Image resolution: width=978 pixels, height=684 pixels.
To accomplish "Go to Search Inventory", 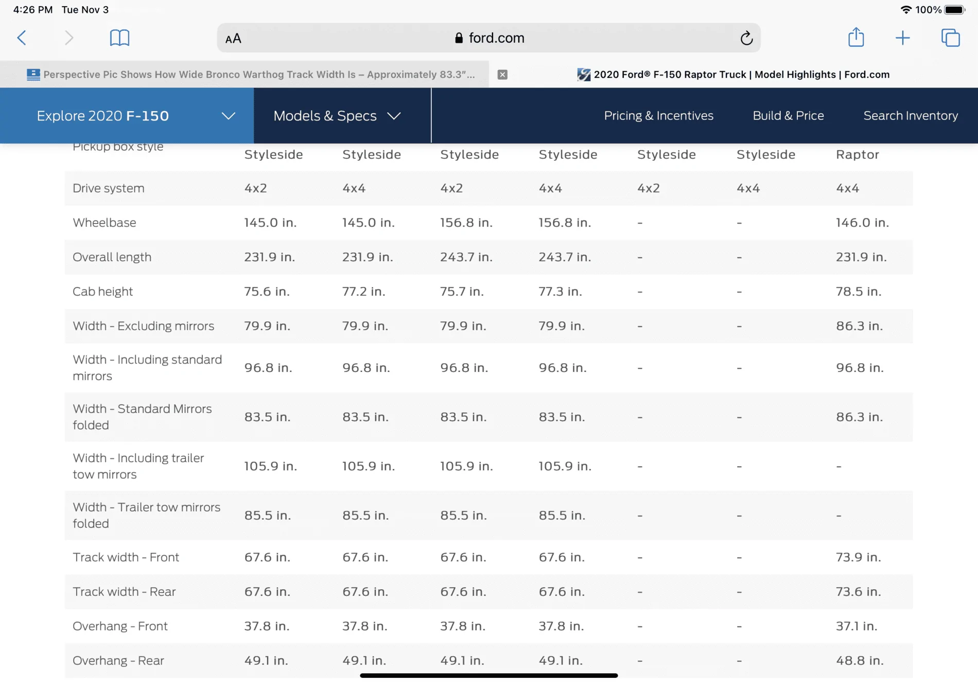I will [x=911, y=115].
